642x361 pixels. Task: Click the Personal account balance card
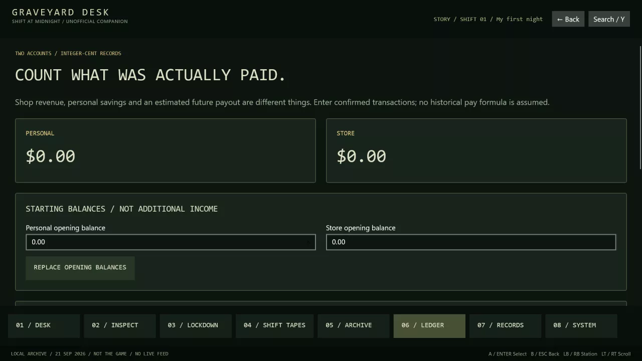pyautogui.click(x=166, y=150)
